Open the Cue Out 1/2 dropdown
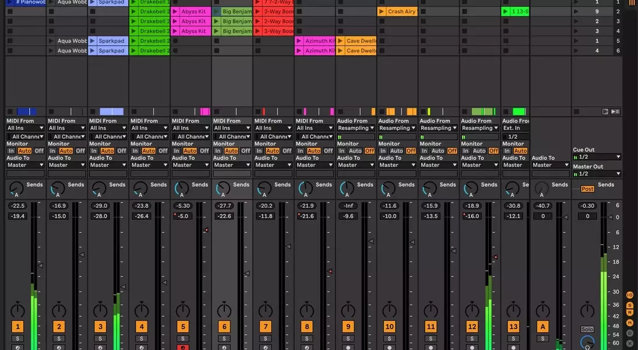The image size is (638, 350). (x=597, y=157)
